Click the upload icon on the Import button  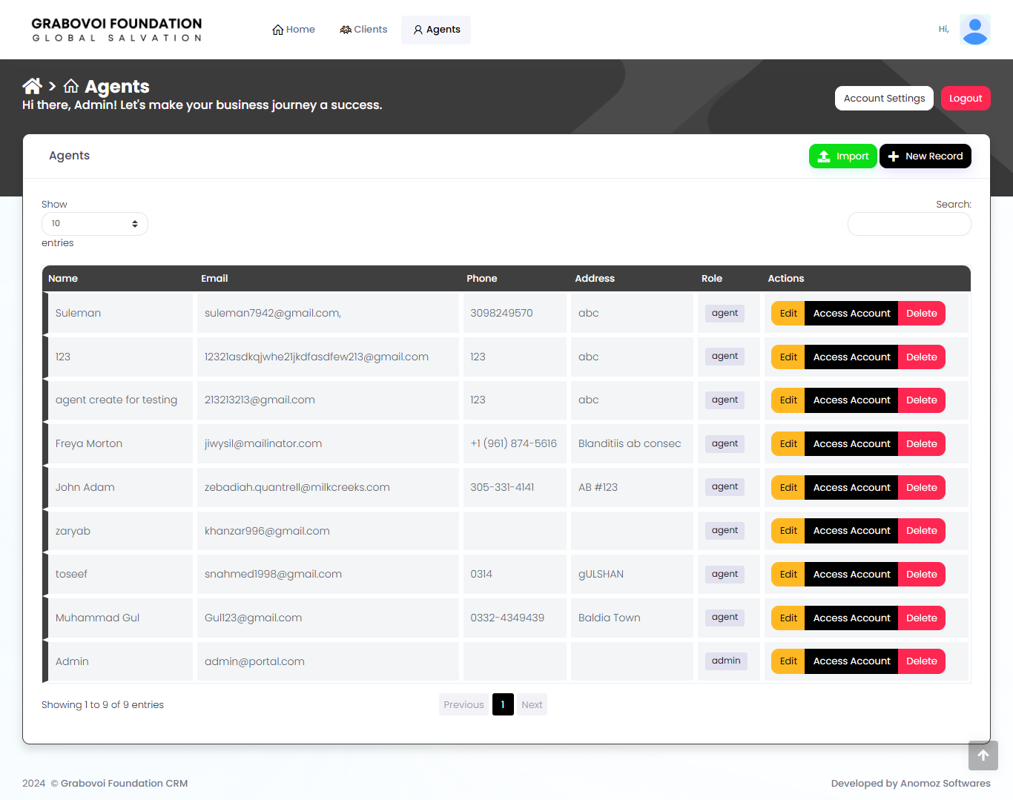[823, 156]
